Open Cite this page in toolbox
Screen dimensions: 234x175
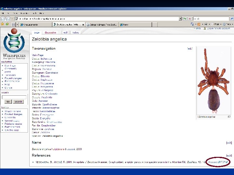click(12, 130)
